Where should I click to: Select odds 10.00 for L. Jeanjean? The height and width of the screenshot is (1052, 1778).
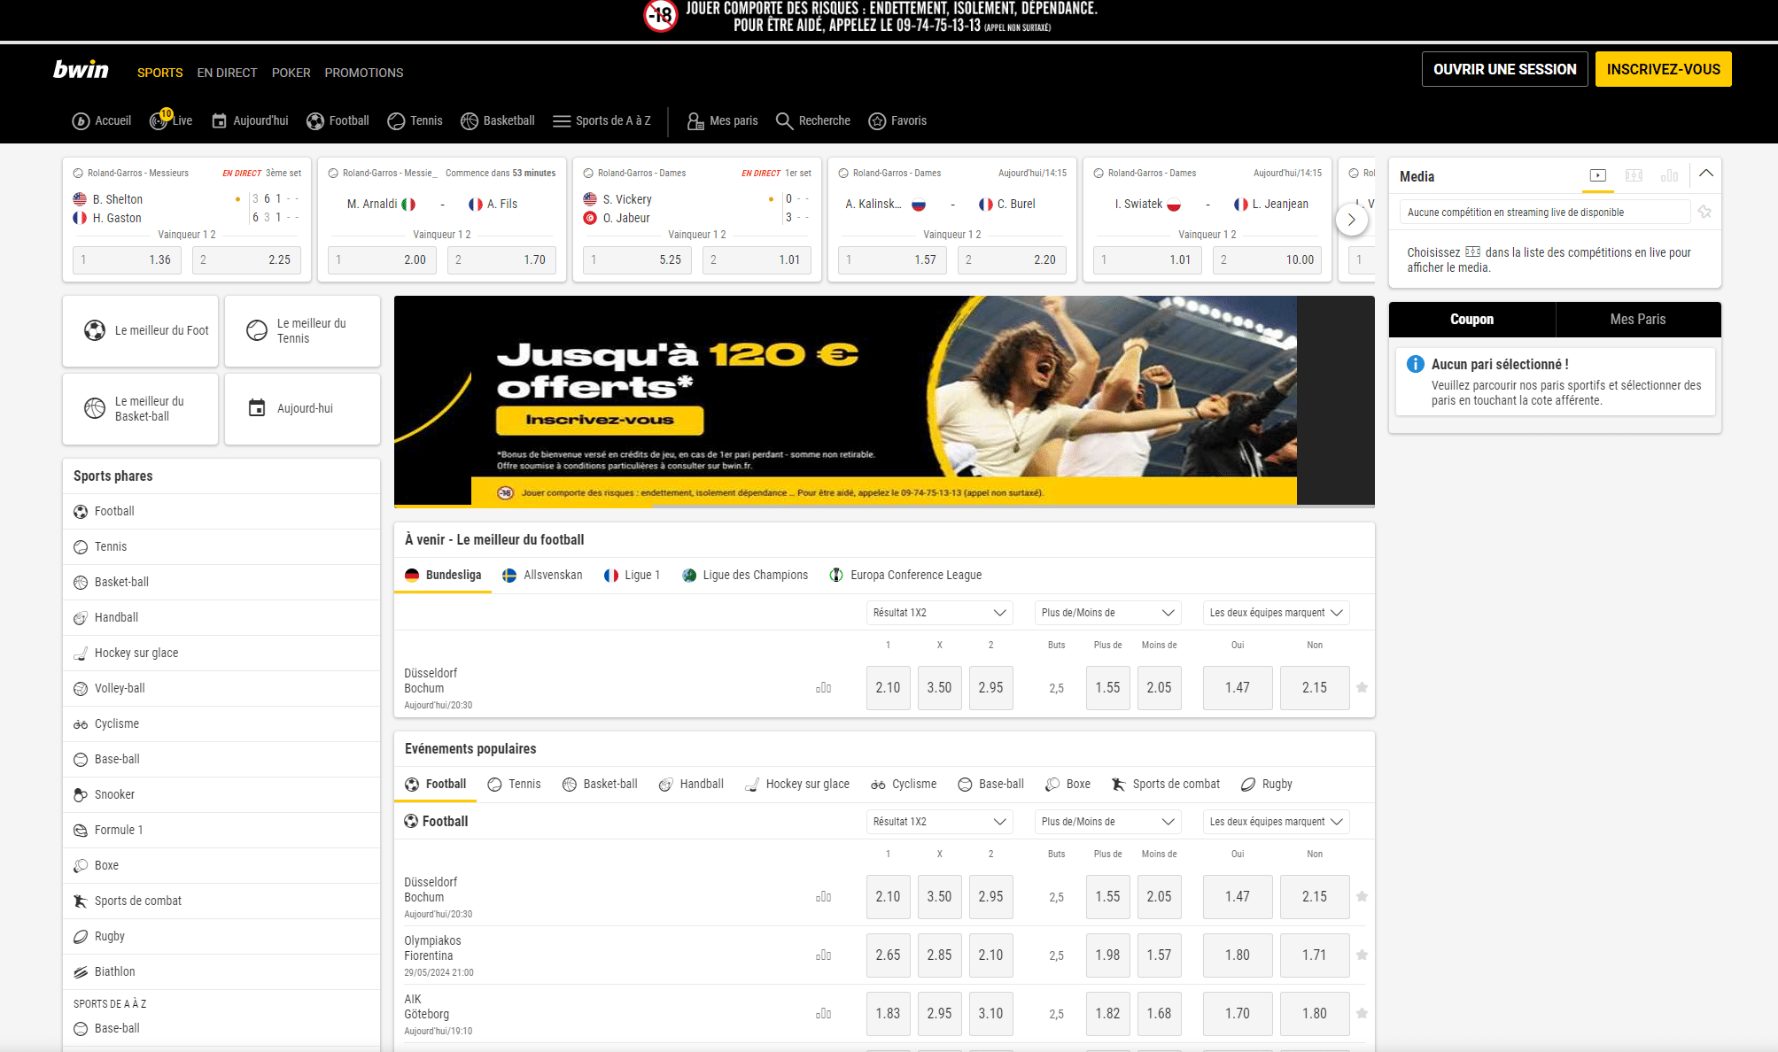tap(1267, 259)
